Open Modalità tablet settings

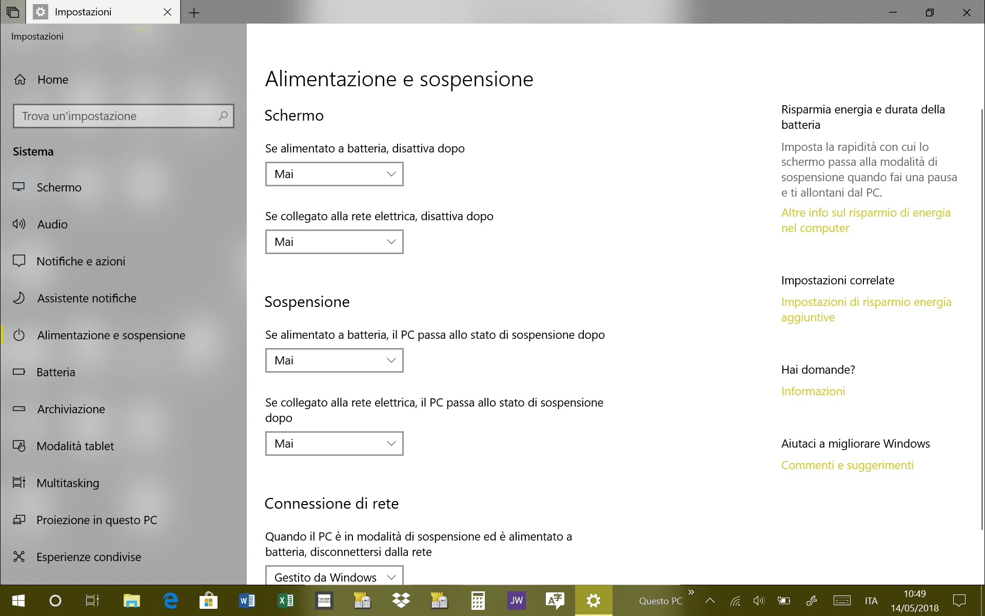point(75,446)
